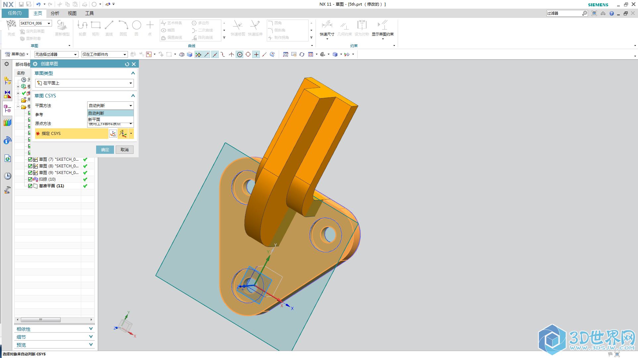This screenshot has width=638, height=358.
Task: Toggle checkbox for 扫掠 (10) feature
Action: tap(30, 179)
